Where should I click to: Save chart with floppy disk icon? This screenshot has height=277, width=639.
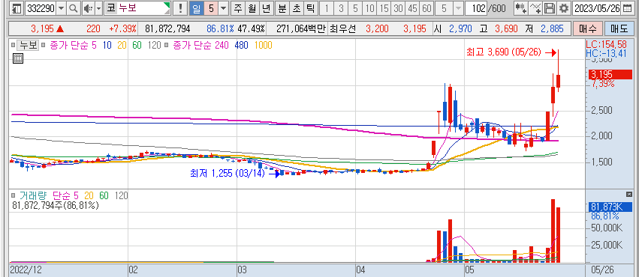tap(550, 8)
